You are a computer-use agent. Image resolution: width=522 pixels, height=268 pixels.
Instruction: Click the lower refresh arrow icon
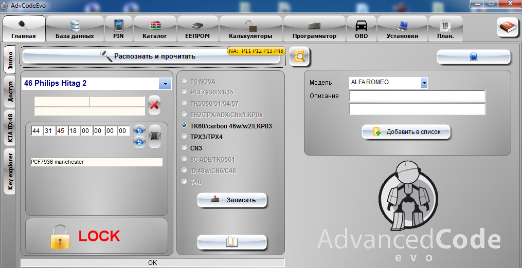(x=139, y=142)
